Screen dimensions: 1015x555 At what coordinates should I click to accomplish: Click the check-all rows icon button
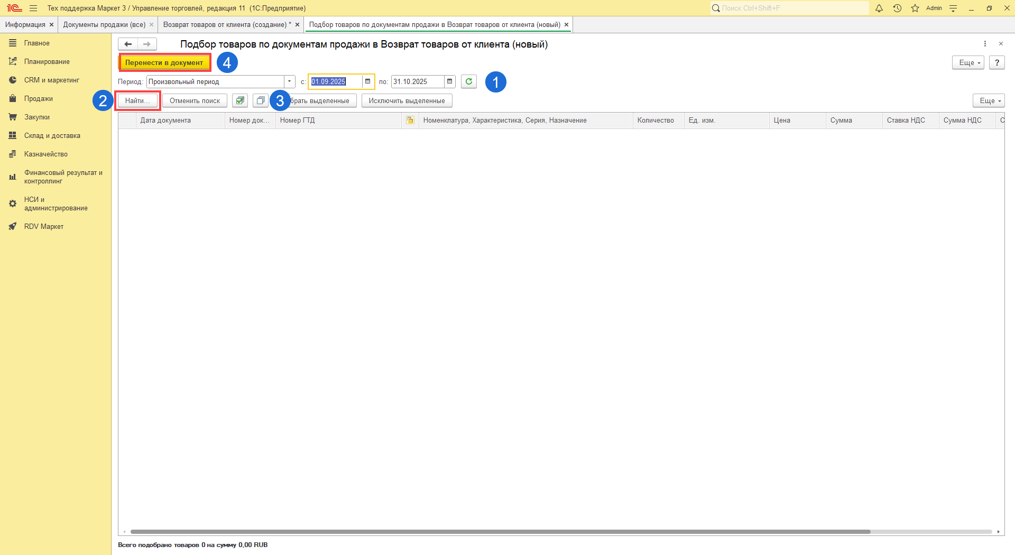[x=240, y=100]
